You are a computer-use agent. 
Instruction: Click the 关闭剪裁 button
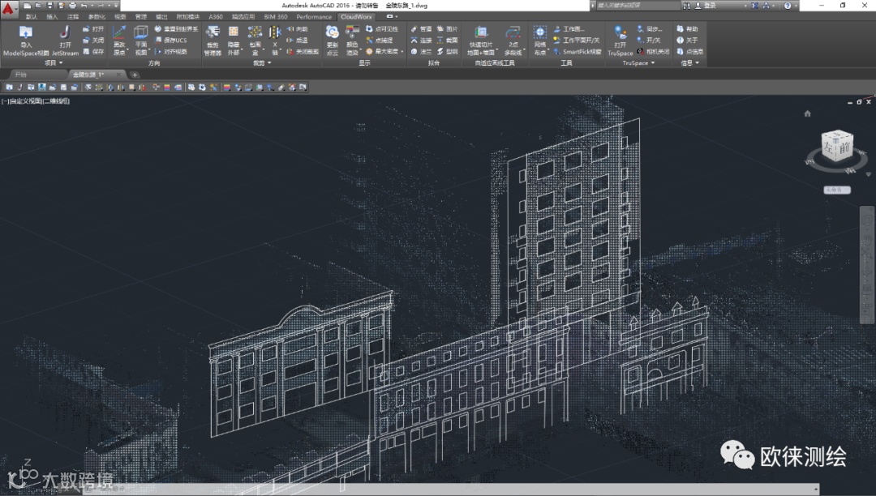coord(303,51)
